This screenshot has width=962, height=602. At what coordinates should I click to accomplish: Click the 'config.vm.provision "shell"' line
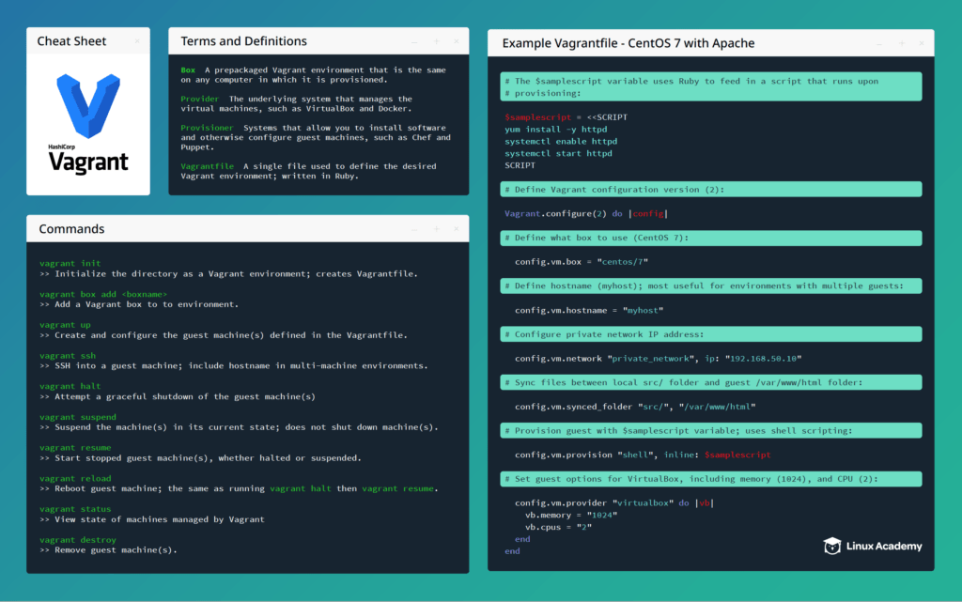point(643,455)
